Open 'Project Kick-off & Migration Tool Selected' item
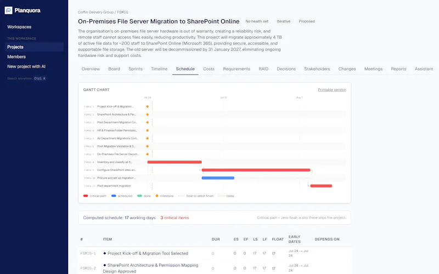 pos(148,253)
